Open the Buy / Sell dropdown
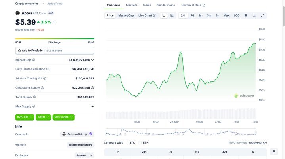Image resolution: width=285 pixels, height=159 pixels. [x=25, y=117]
